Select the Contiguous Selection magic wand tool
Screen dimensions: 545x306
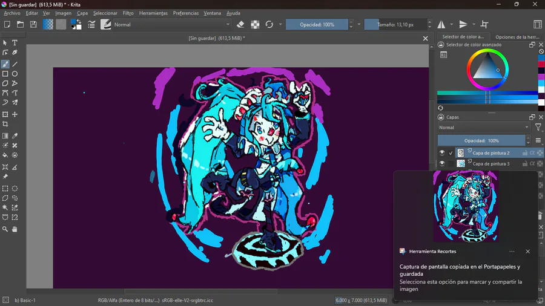click(5, 207)
